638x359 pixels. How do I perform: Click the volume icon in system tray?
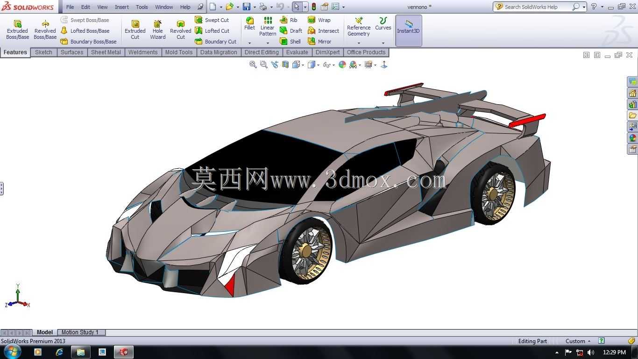591,352
